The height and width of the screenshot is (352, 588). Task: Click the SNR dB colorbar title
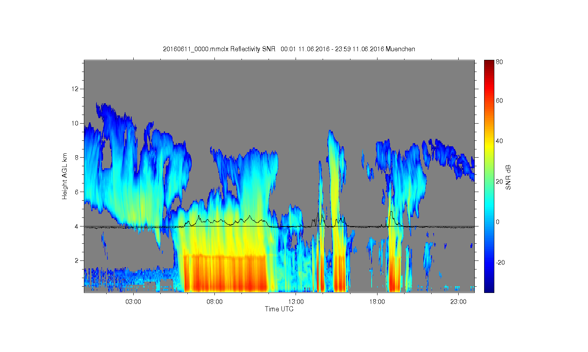coord(508,177)
